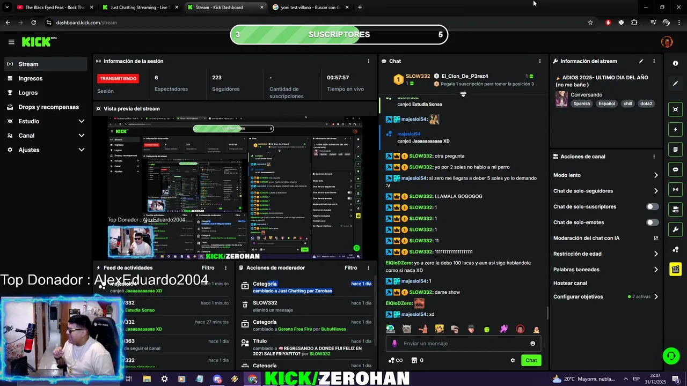
Task: Click the stream preview thumbnail
Action: click(236, 189)
